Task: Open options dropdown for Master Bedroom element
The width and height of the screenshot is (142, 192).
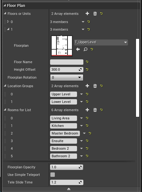Action: [x=84, y=133]
